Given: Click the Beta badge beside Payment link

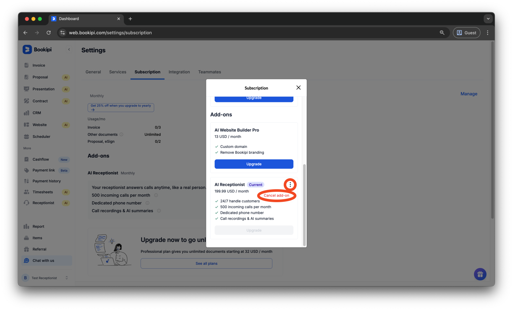Looking at the screenshot, I should pos(64,170).
